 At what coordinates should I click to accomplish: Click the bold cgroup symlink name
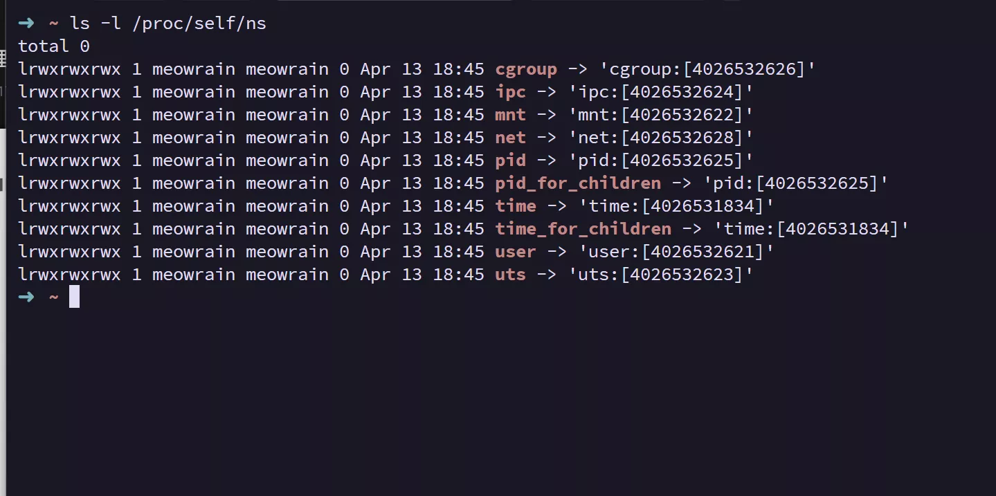click(526, 69)
